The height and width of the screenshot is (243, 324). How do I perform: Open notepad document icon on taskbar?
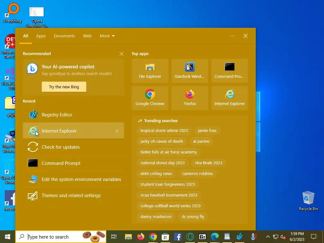tap(227, 237)
